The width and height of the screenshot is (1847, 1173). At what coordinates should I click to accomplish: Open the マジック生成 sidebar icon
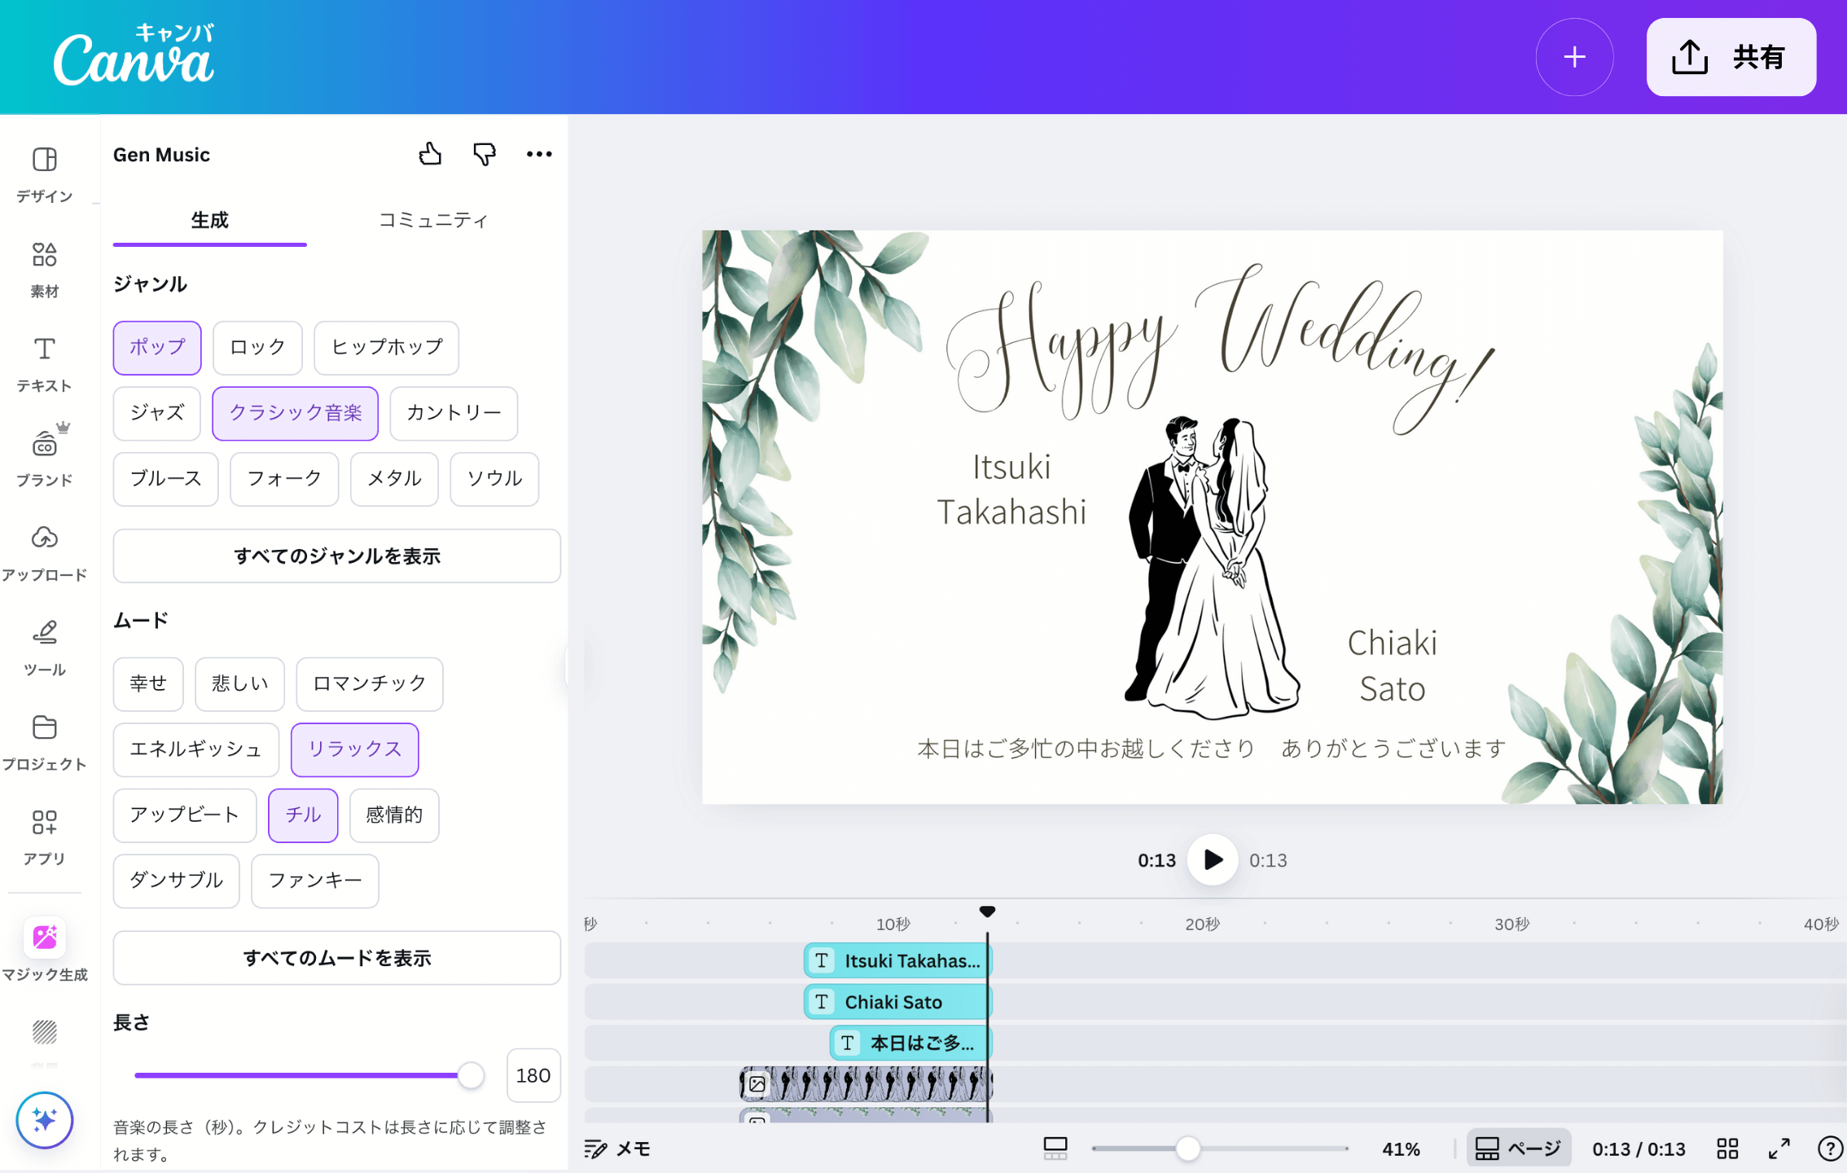pos(45,950)
